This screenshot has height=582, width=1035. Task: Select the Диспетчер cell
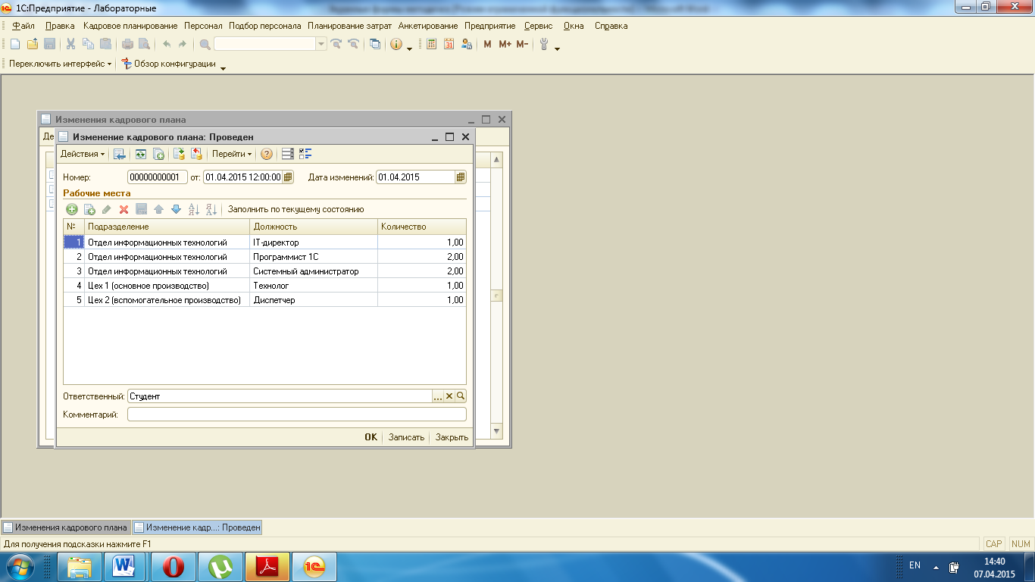[x=314, y=300]
